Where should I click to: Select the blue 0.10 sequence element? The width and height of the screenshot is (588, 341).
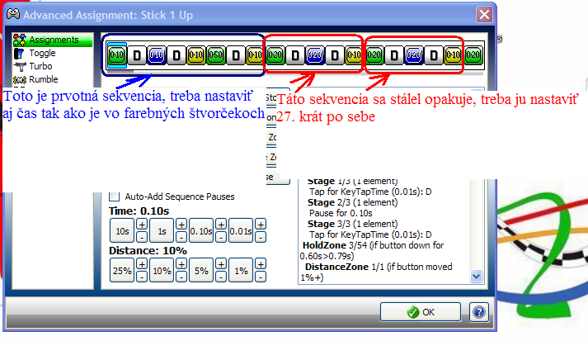[x=157, y=55]
